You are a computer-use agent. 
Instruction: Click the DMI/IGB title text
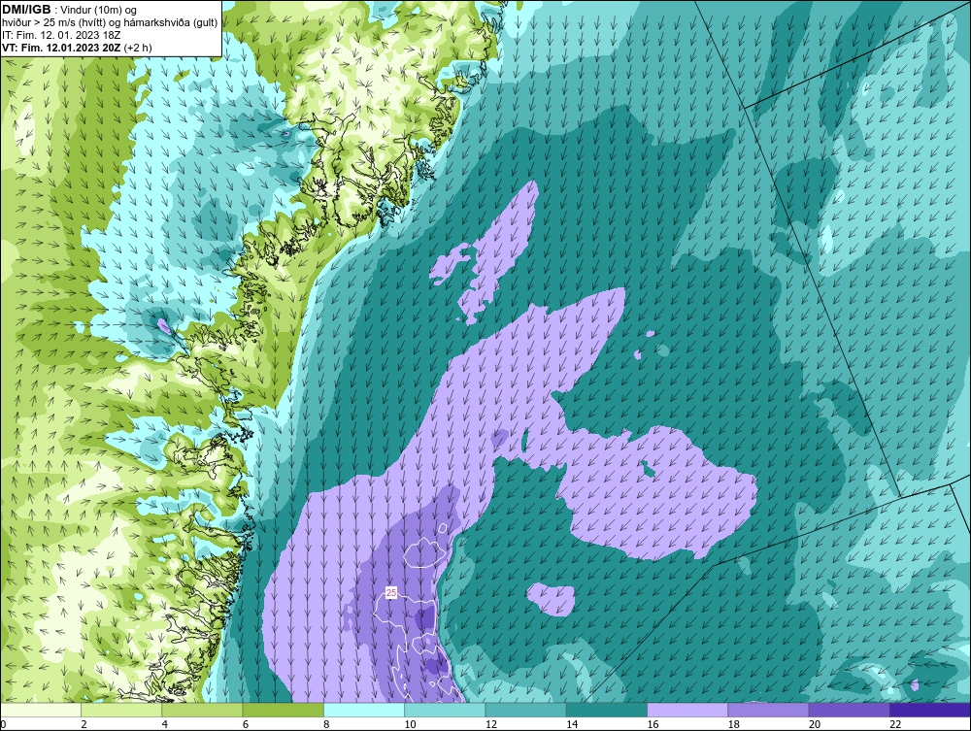(x=26, y=10)
